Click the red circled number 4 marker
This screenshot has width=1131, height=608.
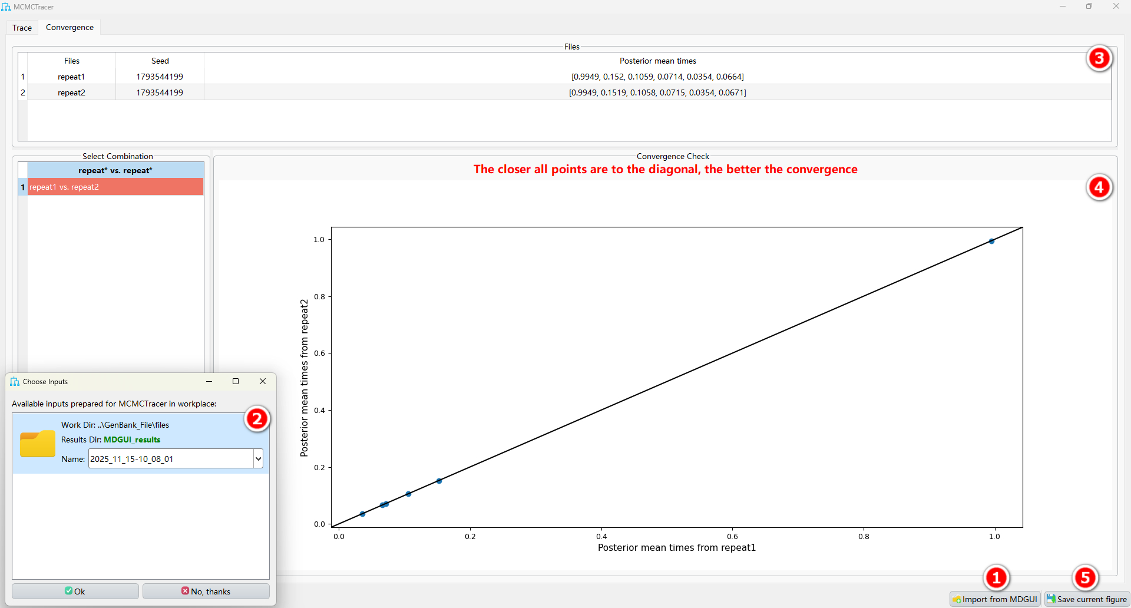pyautogui.click(x=1099, y=187)
